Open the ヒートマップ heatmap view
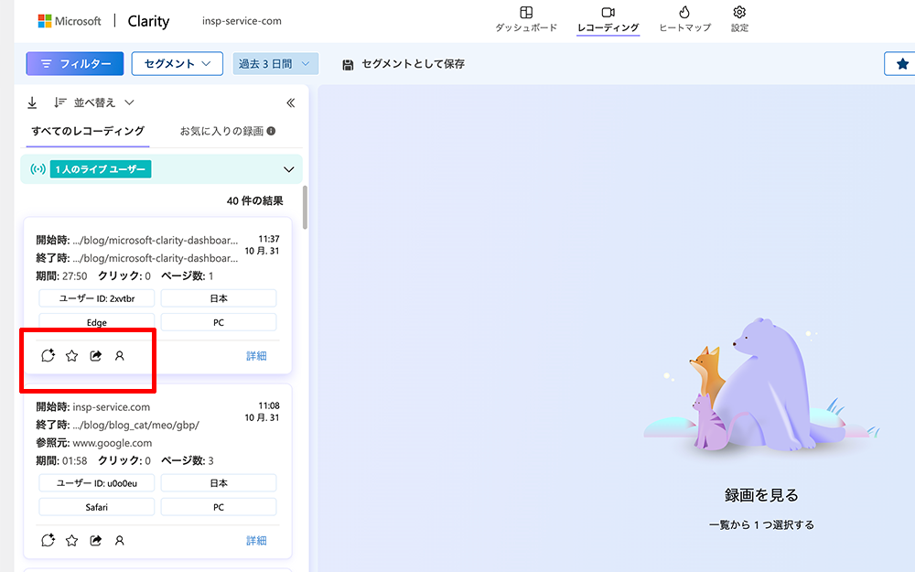The height and width of the screenshot is (572, 915). click(684, 18)
